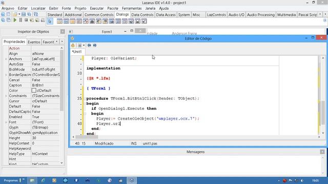Expand the BorderSpacing property
The image size is (328, 184).
(x=6, y=75)
